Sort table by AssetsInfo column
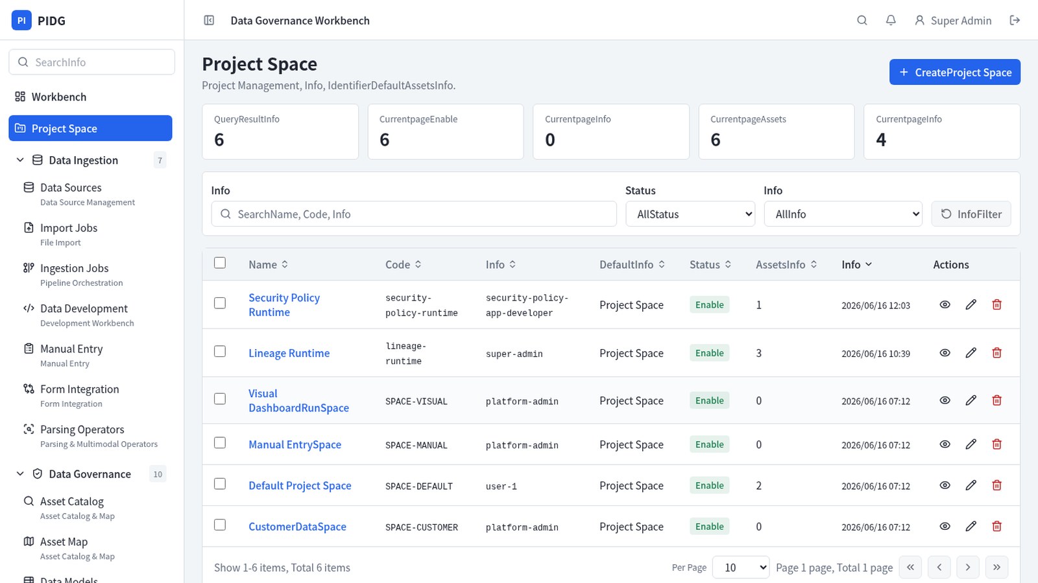 pos(786,264)
